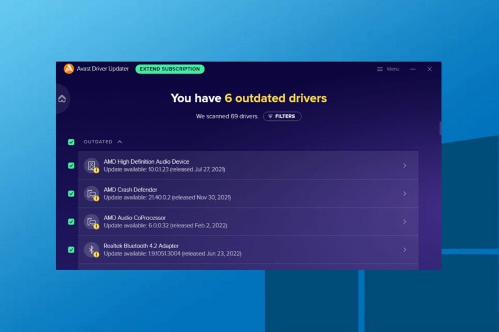This screenshot has width=499, height=332.
Task: Minimize the Avast Driver Updater window
Action: (x=412, y=69)
